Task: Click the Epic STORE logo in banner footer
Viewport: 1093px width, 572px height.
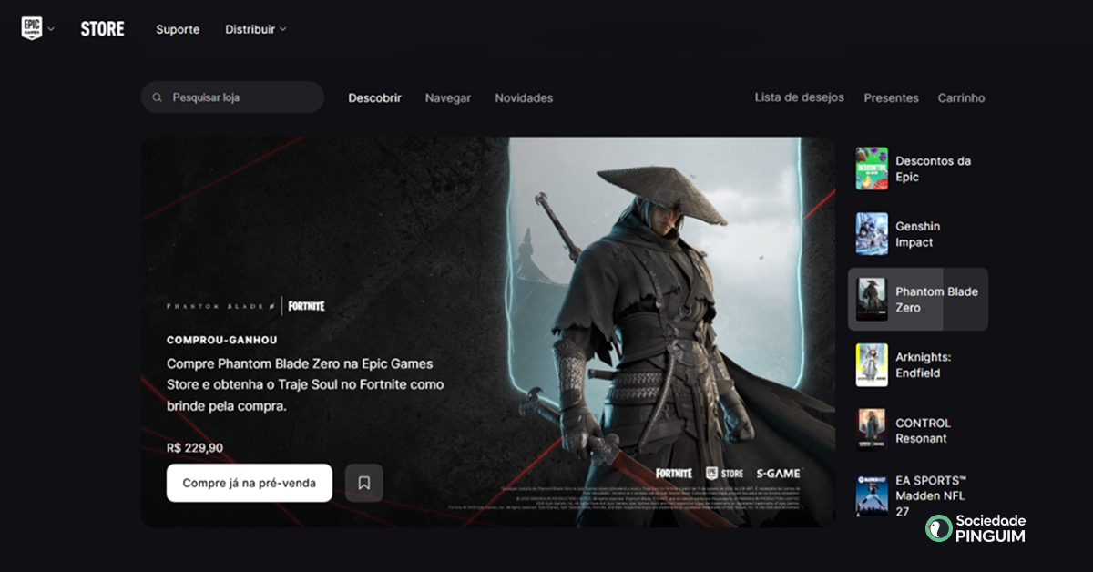Action: pyautogui.click(x=724, y=474)
